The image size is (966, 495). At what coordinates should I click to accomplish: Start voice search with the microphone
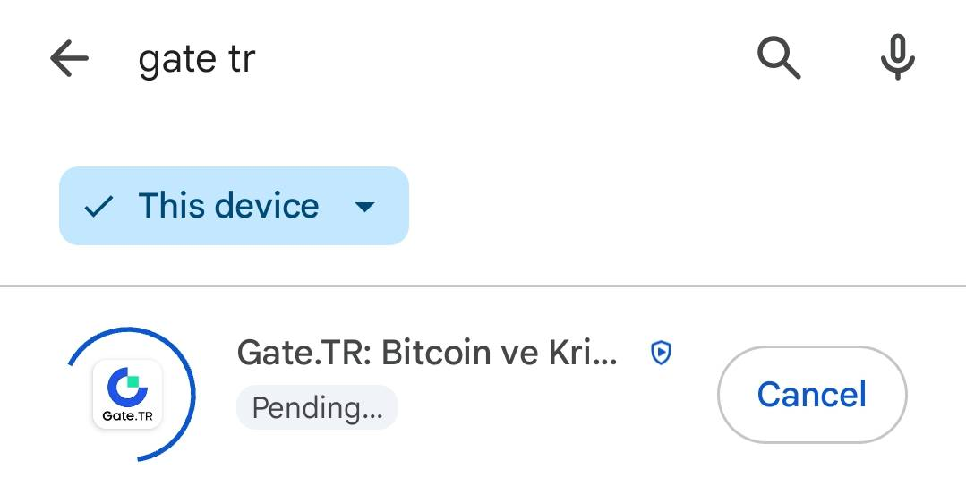click(896, 59)
